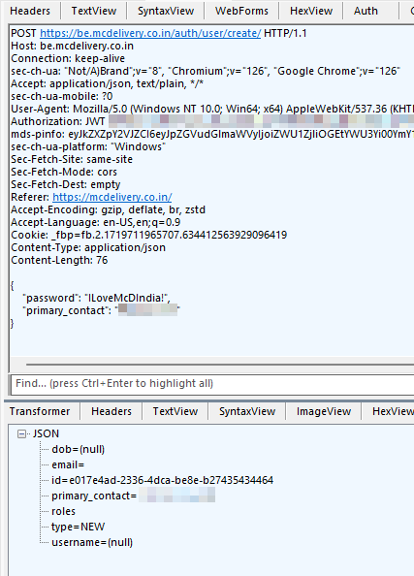This screenshot has width=414, height=576.
Task: Select the dob=(null) tree item
Action: [79, 450]
